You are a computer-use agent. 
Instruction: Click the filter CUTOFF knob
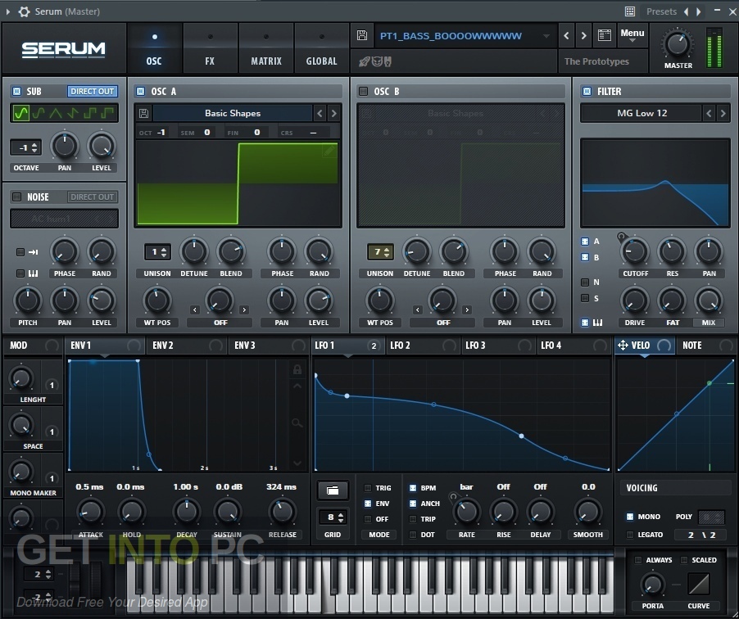click(635, 251)
